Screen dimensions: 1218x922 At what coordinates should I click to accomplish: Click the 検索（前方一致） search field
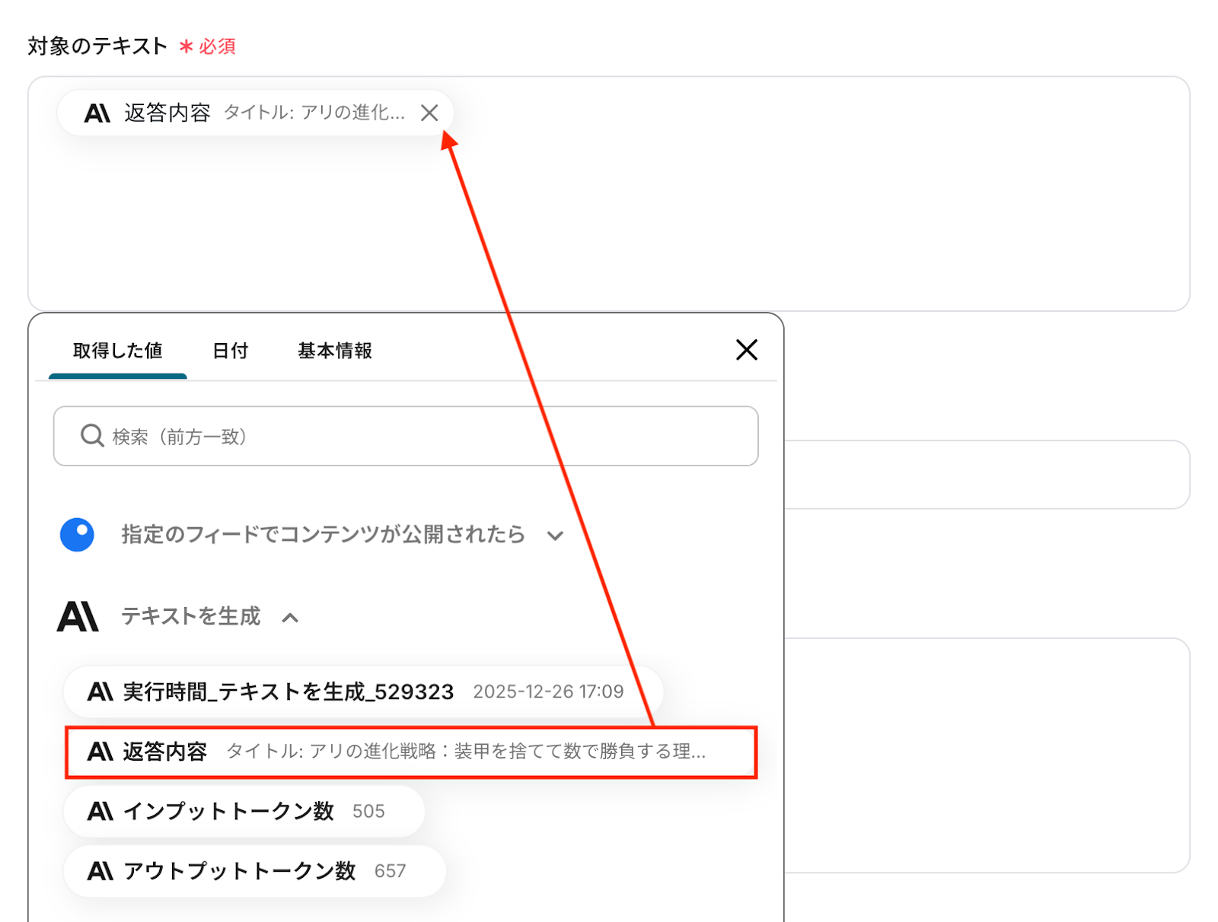406,436
